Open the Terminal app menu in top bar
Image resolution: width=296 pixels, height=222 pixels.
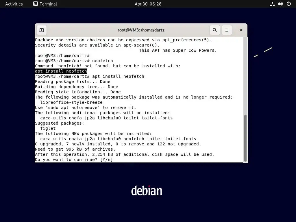45,4
